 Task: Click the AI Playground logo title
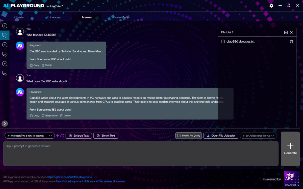[x=33, y=6]
